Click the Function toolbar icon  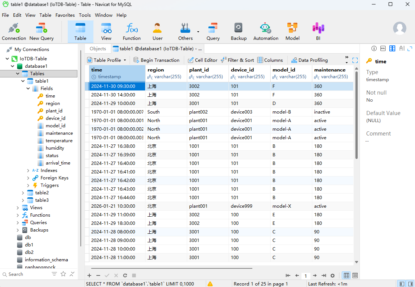[132, 32]
